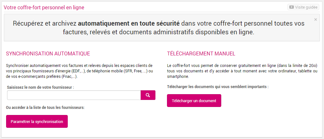The image size is (324, 139).
Task: Click the video play icon beside Visite guidée
Action: [x=291, y=7]
